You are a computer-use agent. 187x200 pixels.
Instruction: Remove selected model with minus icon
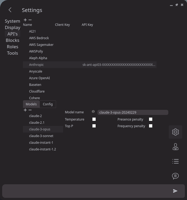click(x=30, y=110)
